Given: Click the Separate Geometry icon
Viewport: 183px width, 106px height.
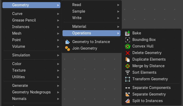Looking at the screenshot, I should point(127,94).
